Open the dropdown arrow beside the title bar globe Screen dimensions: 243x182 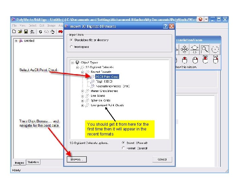[x=206, y=19]
